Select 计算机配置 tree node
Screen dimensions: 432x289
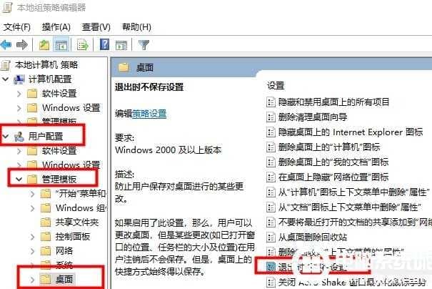click(50, 79)
